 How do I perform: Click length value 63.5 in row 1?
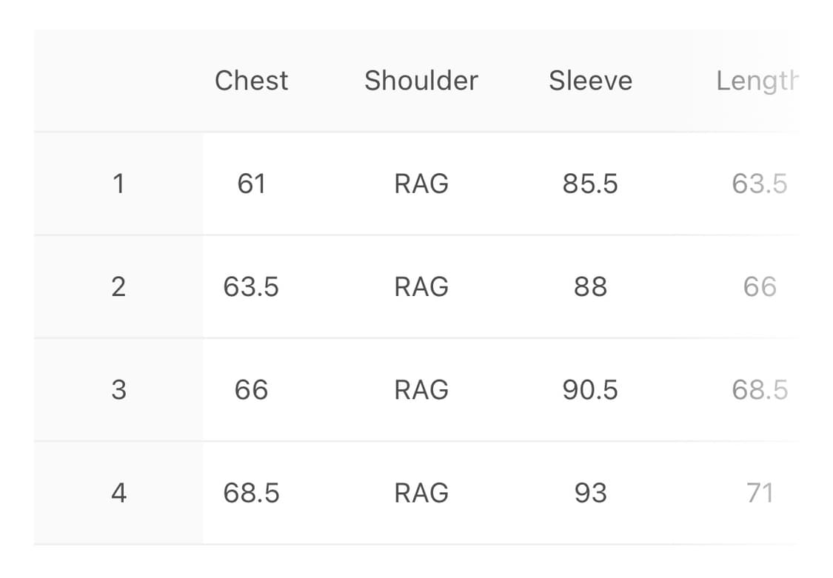(x=760, y=184)
